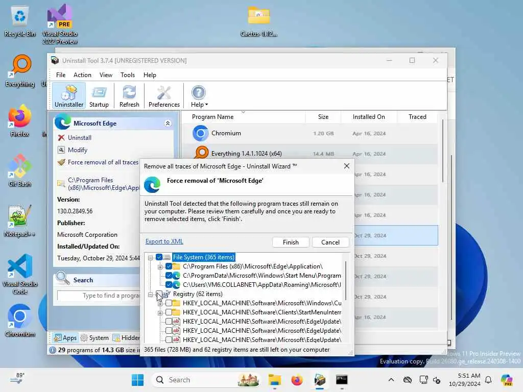
Task: Sort by the Size column header
Action: 323,117
